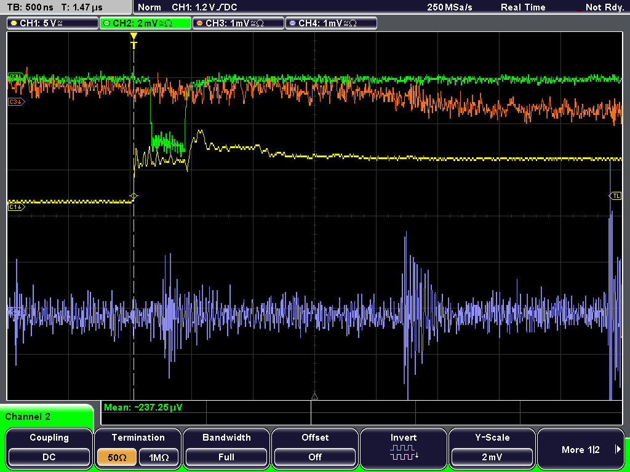Click the trigger crossing diamond marker
Screen dimensions: 630x472
(x=134, y=196)
